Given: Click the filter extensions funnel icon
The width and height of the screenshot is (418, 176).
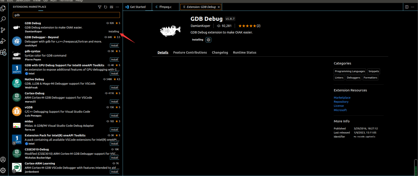Looking at the screenshot, I should pos(100,7).
